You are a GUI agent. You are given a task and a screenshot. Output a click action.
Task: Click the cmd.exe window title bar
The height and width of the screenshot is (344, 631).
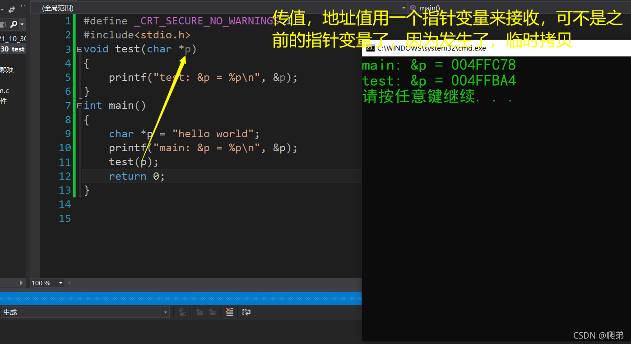click(x=496, y=48)
